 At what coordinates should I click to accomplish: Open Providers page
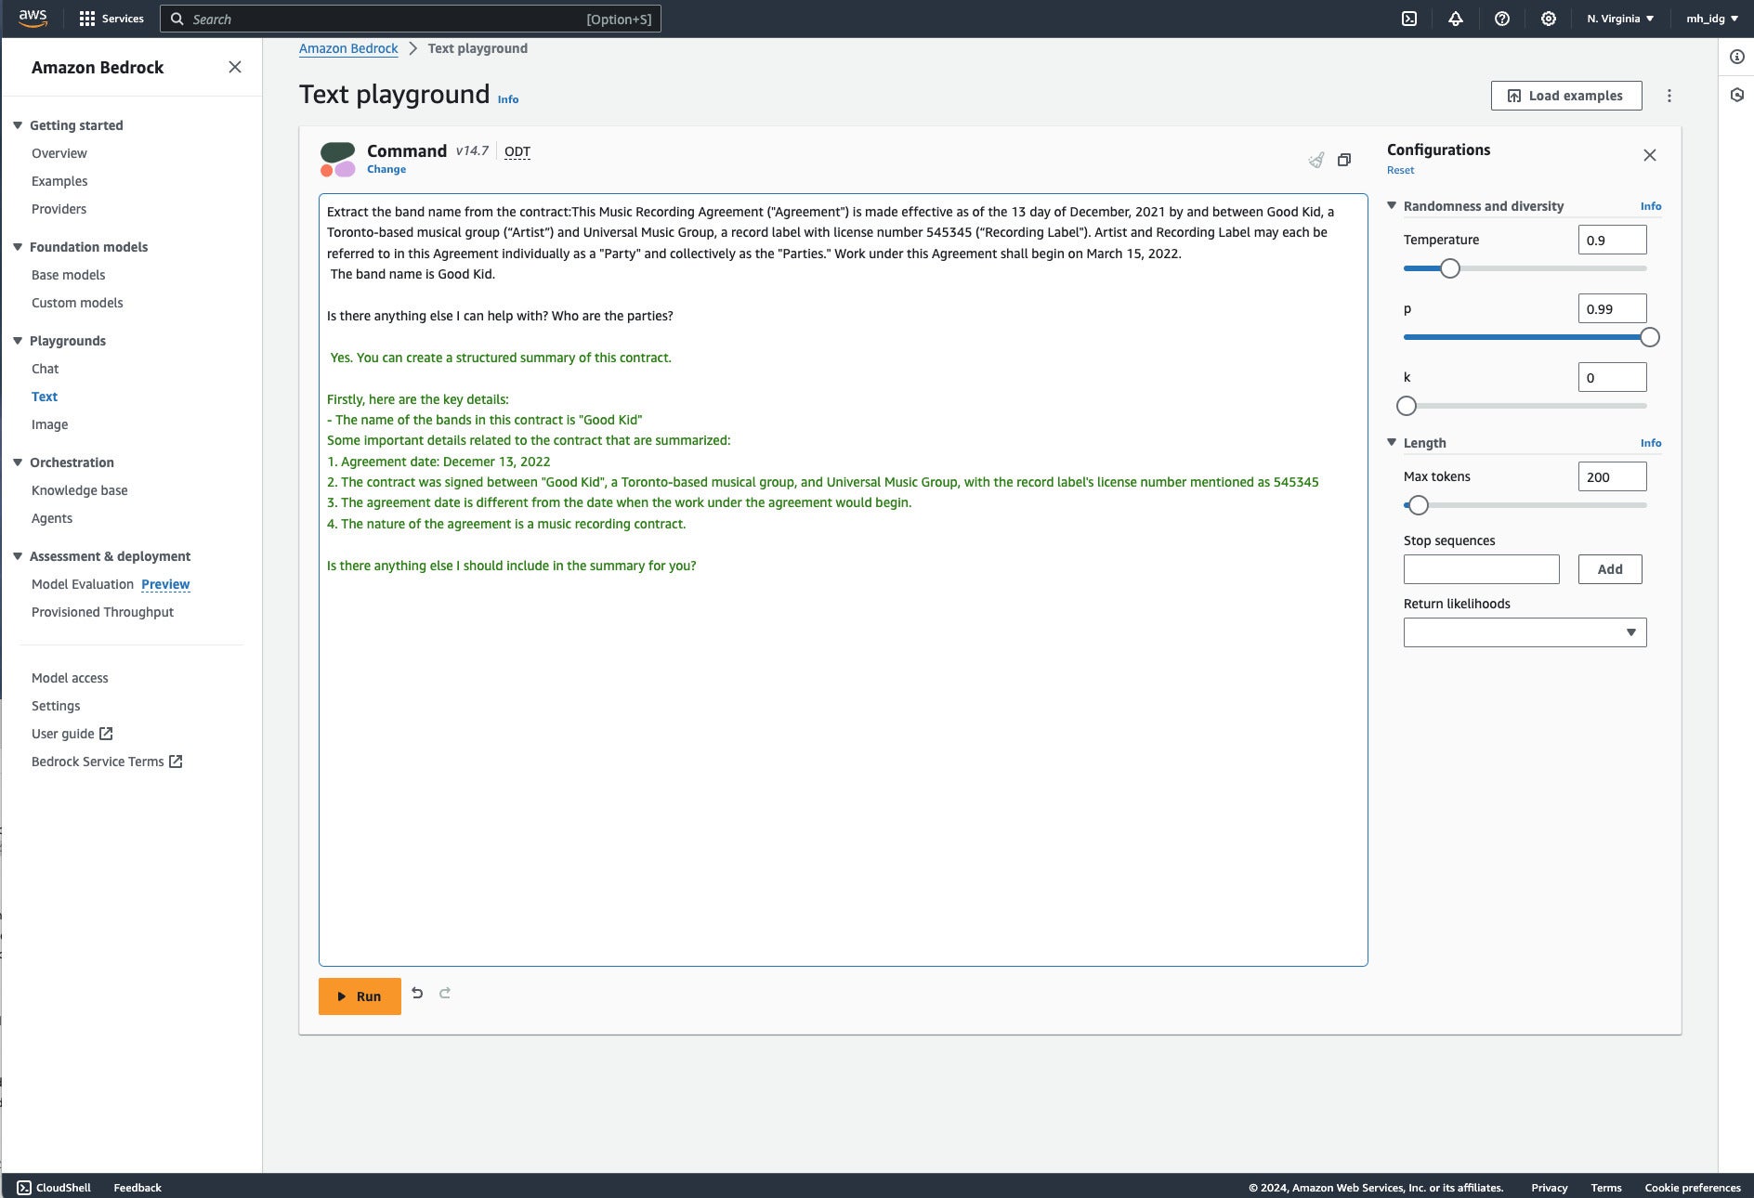point(59,209)
